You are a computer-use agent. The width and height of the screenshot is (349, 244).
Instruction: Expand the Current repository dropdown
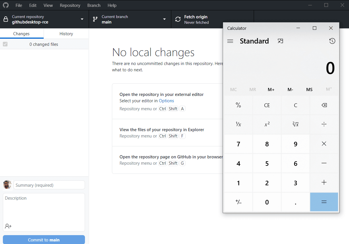[44, 19]
